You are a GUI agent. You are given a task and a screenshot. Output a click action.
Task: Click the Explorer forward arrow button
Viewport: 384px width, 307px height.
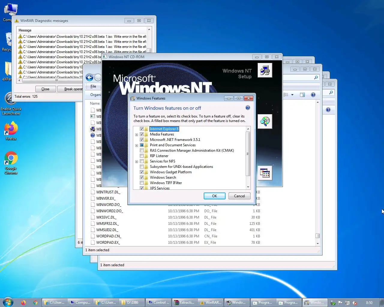point(98,78)
